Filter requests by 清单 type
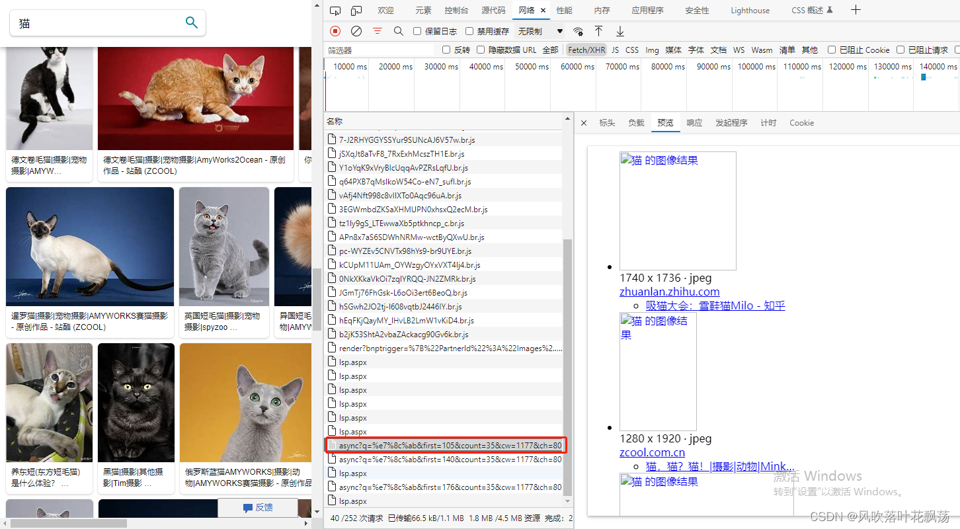Viewport: 960px width, 529px height. pos(787,50)
